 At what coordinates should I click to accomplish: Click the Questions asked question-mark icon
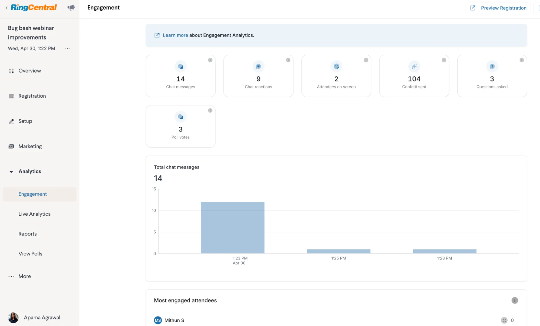point(492,66)
